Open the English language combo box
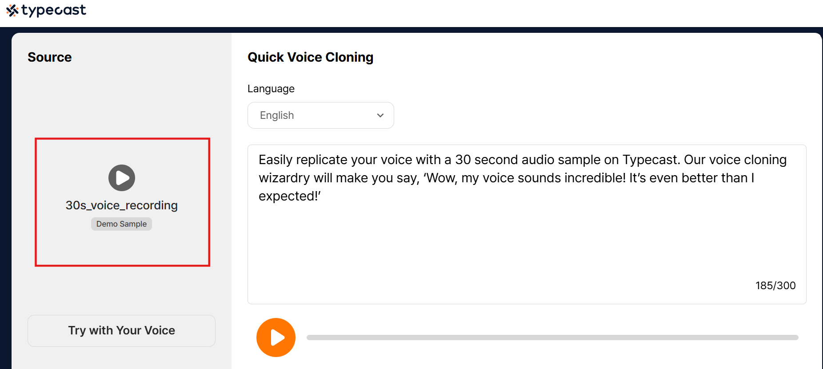Screen dimensions: 823x369 pyautogui.click(x=321, y=115)
